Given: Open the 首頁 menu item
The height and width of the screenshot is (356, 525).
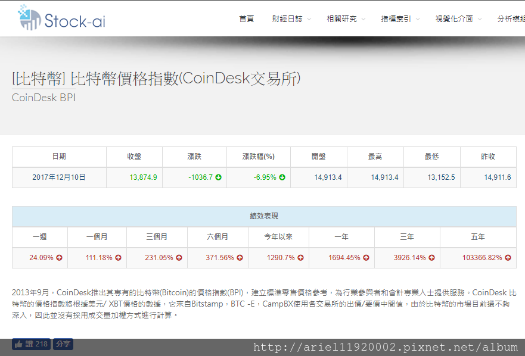Looking at the screenshot, I should pyautogui.click(x=247, y=18).
